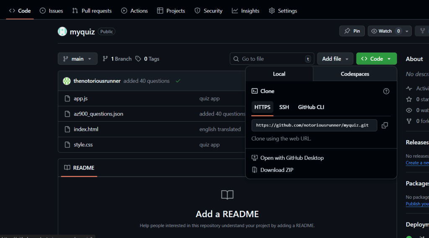This screenshot has height=238, width=429.
Task: Open the app.js file
Action: [x=81, y=99]
